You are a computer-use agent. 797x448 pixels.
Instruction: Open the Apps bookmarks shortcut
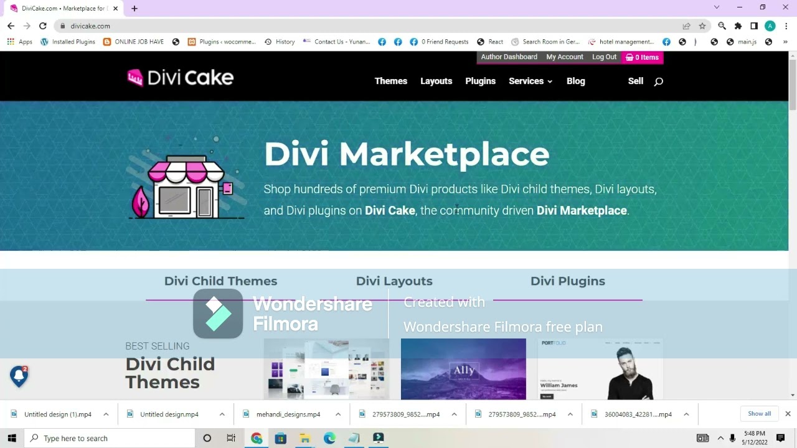(x=20, y=42)
